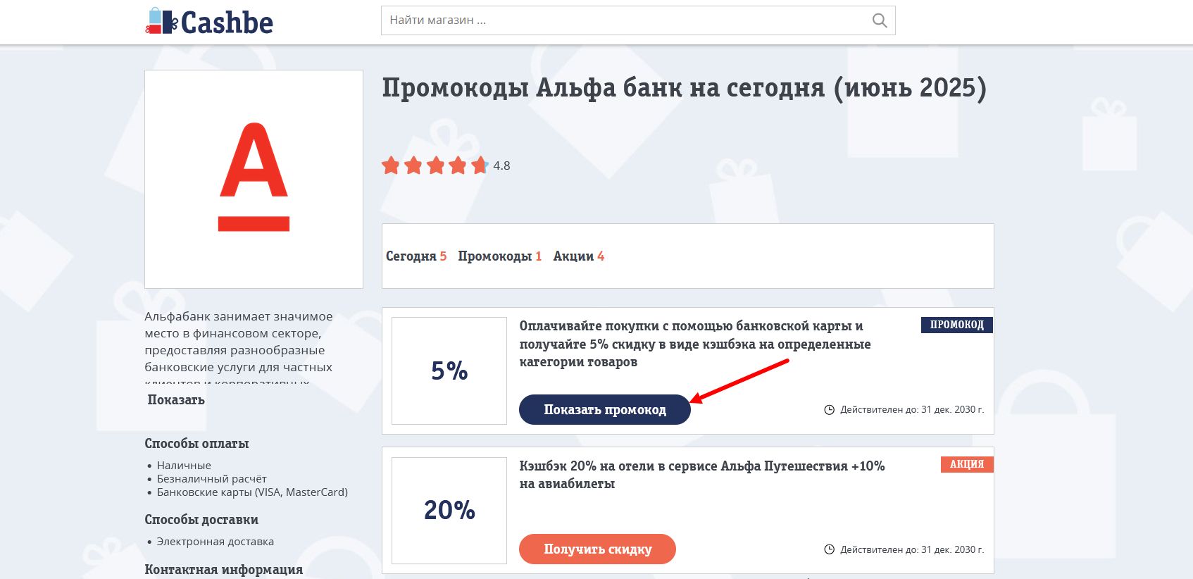Select the 'Акции 4' tab
This screenshot has width=1193, height=579.
[579, 256]
